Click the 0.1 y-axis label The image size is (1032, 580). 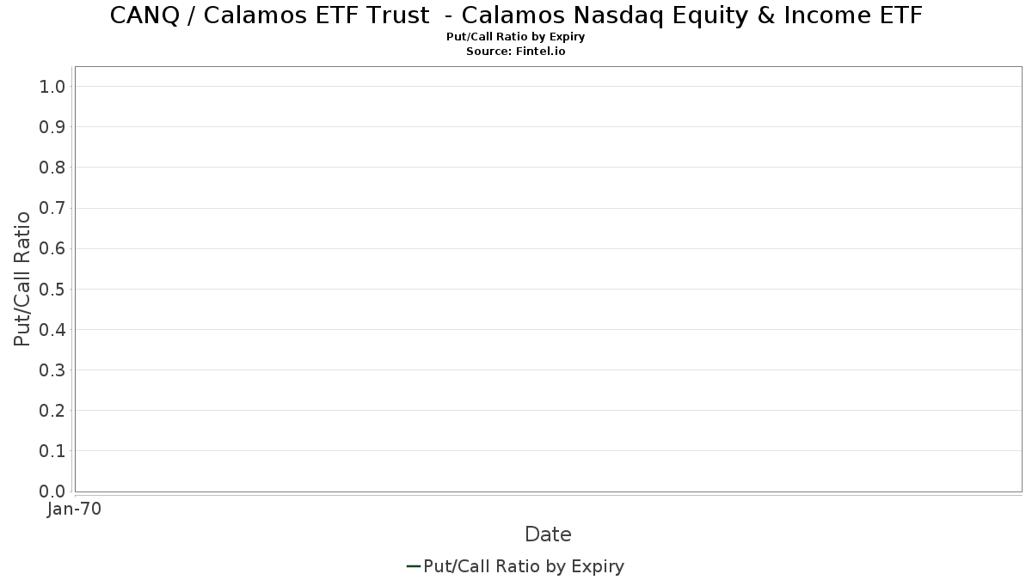click(52, 451)
